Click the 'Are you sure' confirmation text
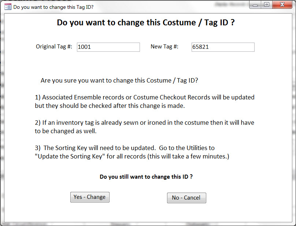Viewport: 296px width, 226px height. click(119, 80)
